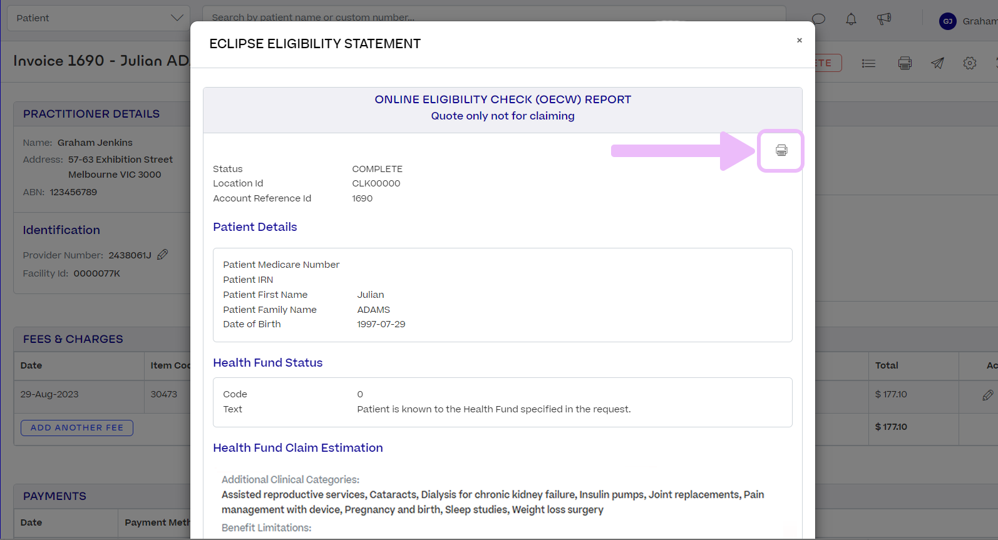998x540 pixels.
Task: Open the GJ user avatar menu
Action: coord(948,21)
